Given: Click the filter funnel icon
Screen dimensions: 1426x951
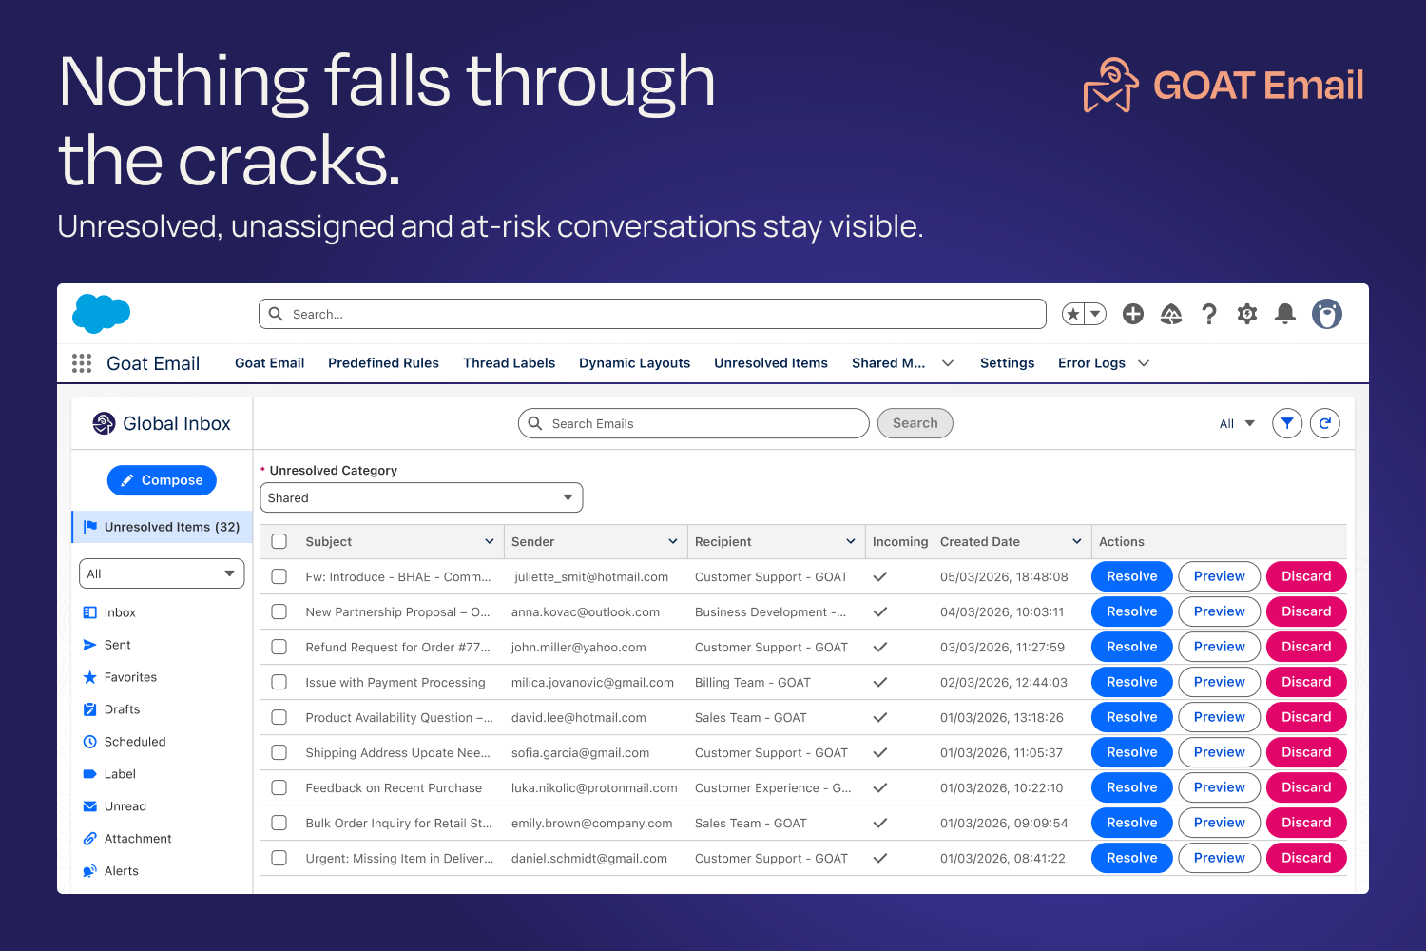Looking at the screenshot, I should [1287, 423].
